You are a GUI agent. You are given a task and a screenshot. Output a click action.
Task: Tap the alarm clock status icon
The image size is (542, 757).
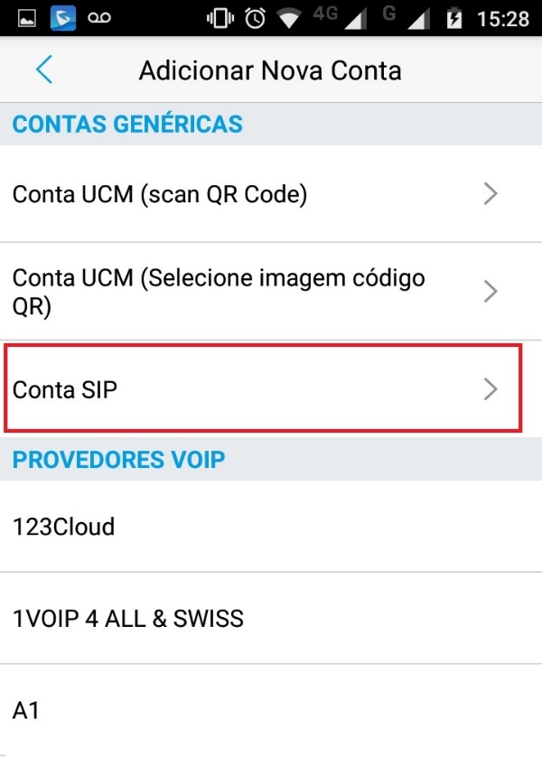[x=256, y=18]
